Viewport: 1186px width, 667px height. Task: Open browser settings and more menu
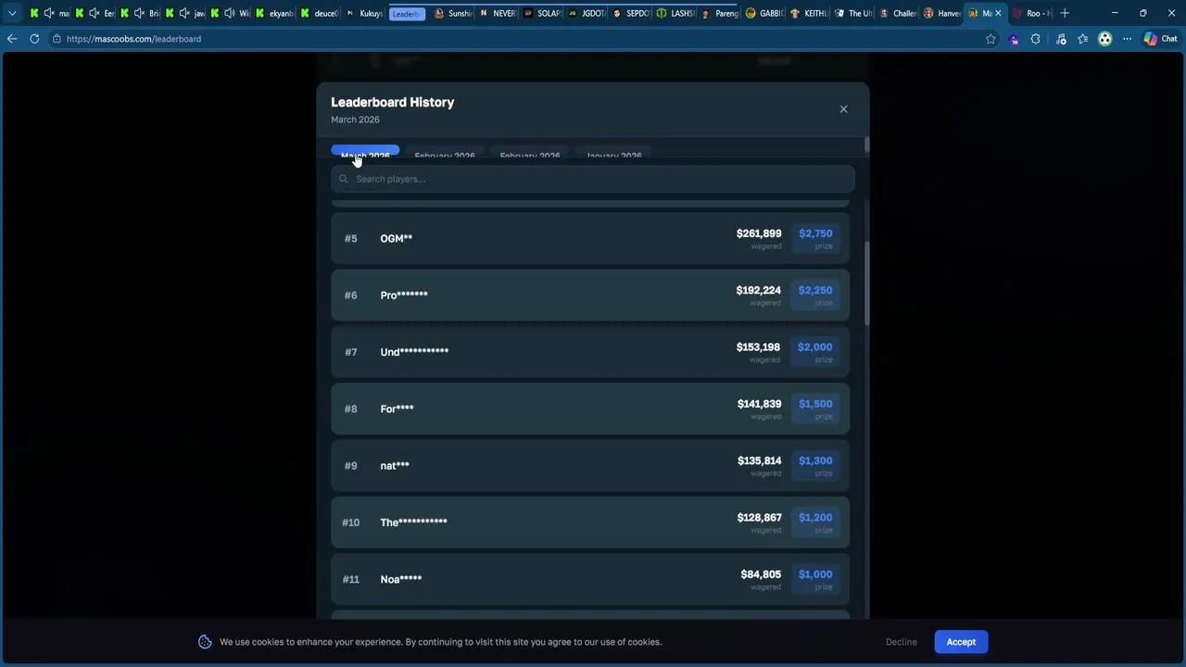[1127, 39]
